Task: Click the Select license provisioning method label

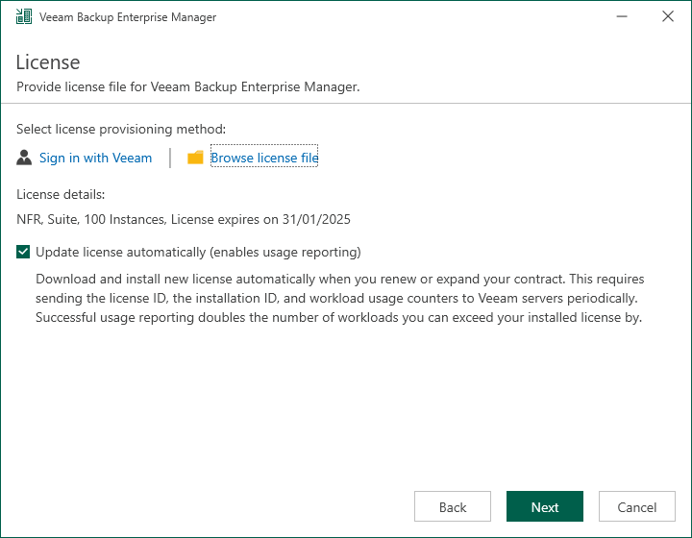Action: click(x=121, y=129)
